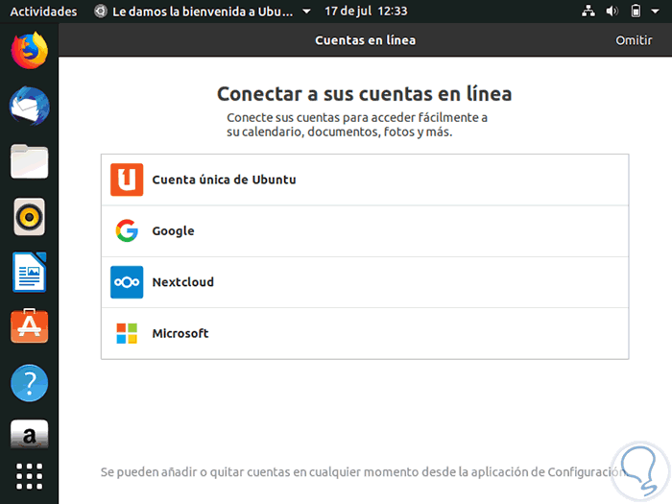Expand the system menu arrow

655,12
